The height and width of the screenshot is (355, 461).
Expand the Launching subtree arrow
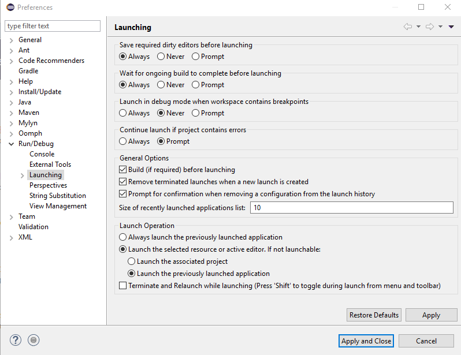coord(23,175)
